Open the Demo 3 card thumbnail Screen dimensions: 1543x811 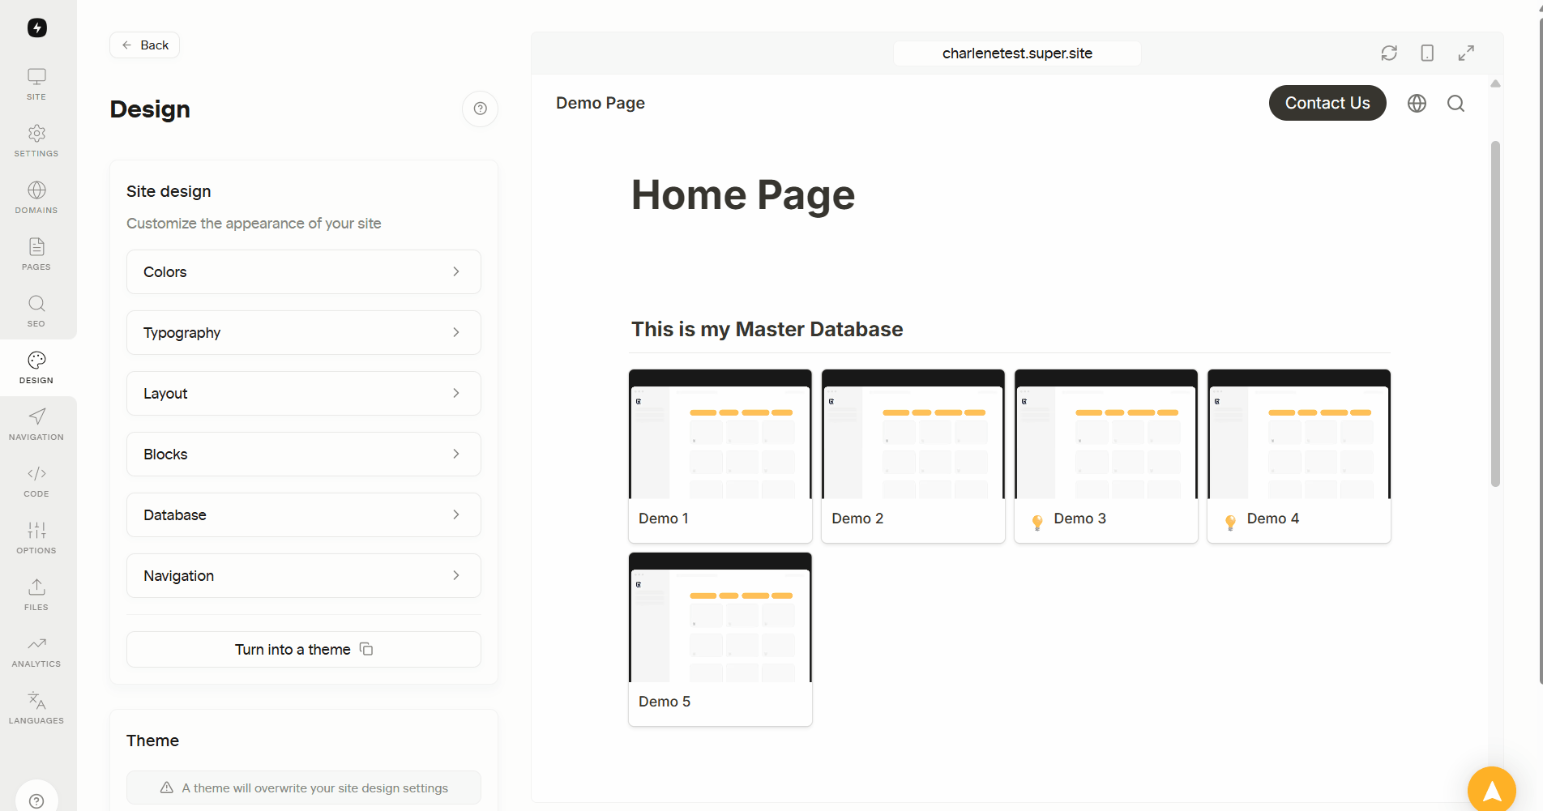coord(1106,434)
